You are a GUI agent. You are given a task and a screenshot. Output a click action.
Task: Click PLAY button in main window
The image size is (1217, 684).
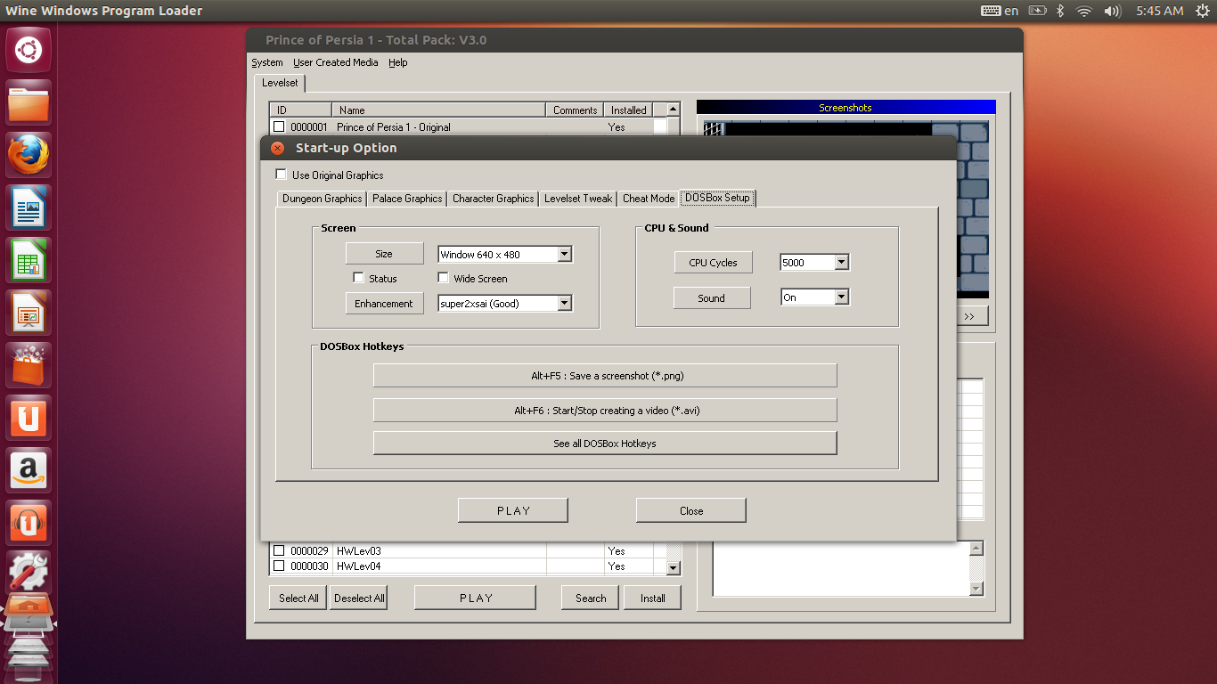[x=476, y=598]
